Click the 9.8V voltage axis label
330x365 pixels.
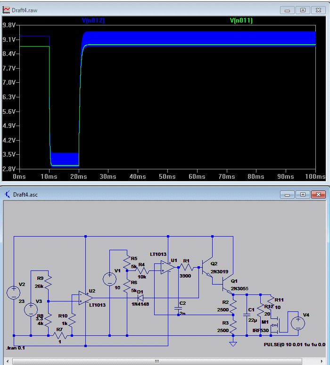pos(9,25)
